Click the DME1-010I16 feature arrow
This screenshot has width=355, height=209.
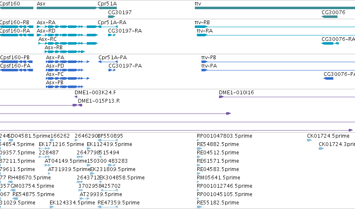221,97
